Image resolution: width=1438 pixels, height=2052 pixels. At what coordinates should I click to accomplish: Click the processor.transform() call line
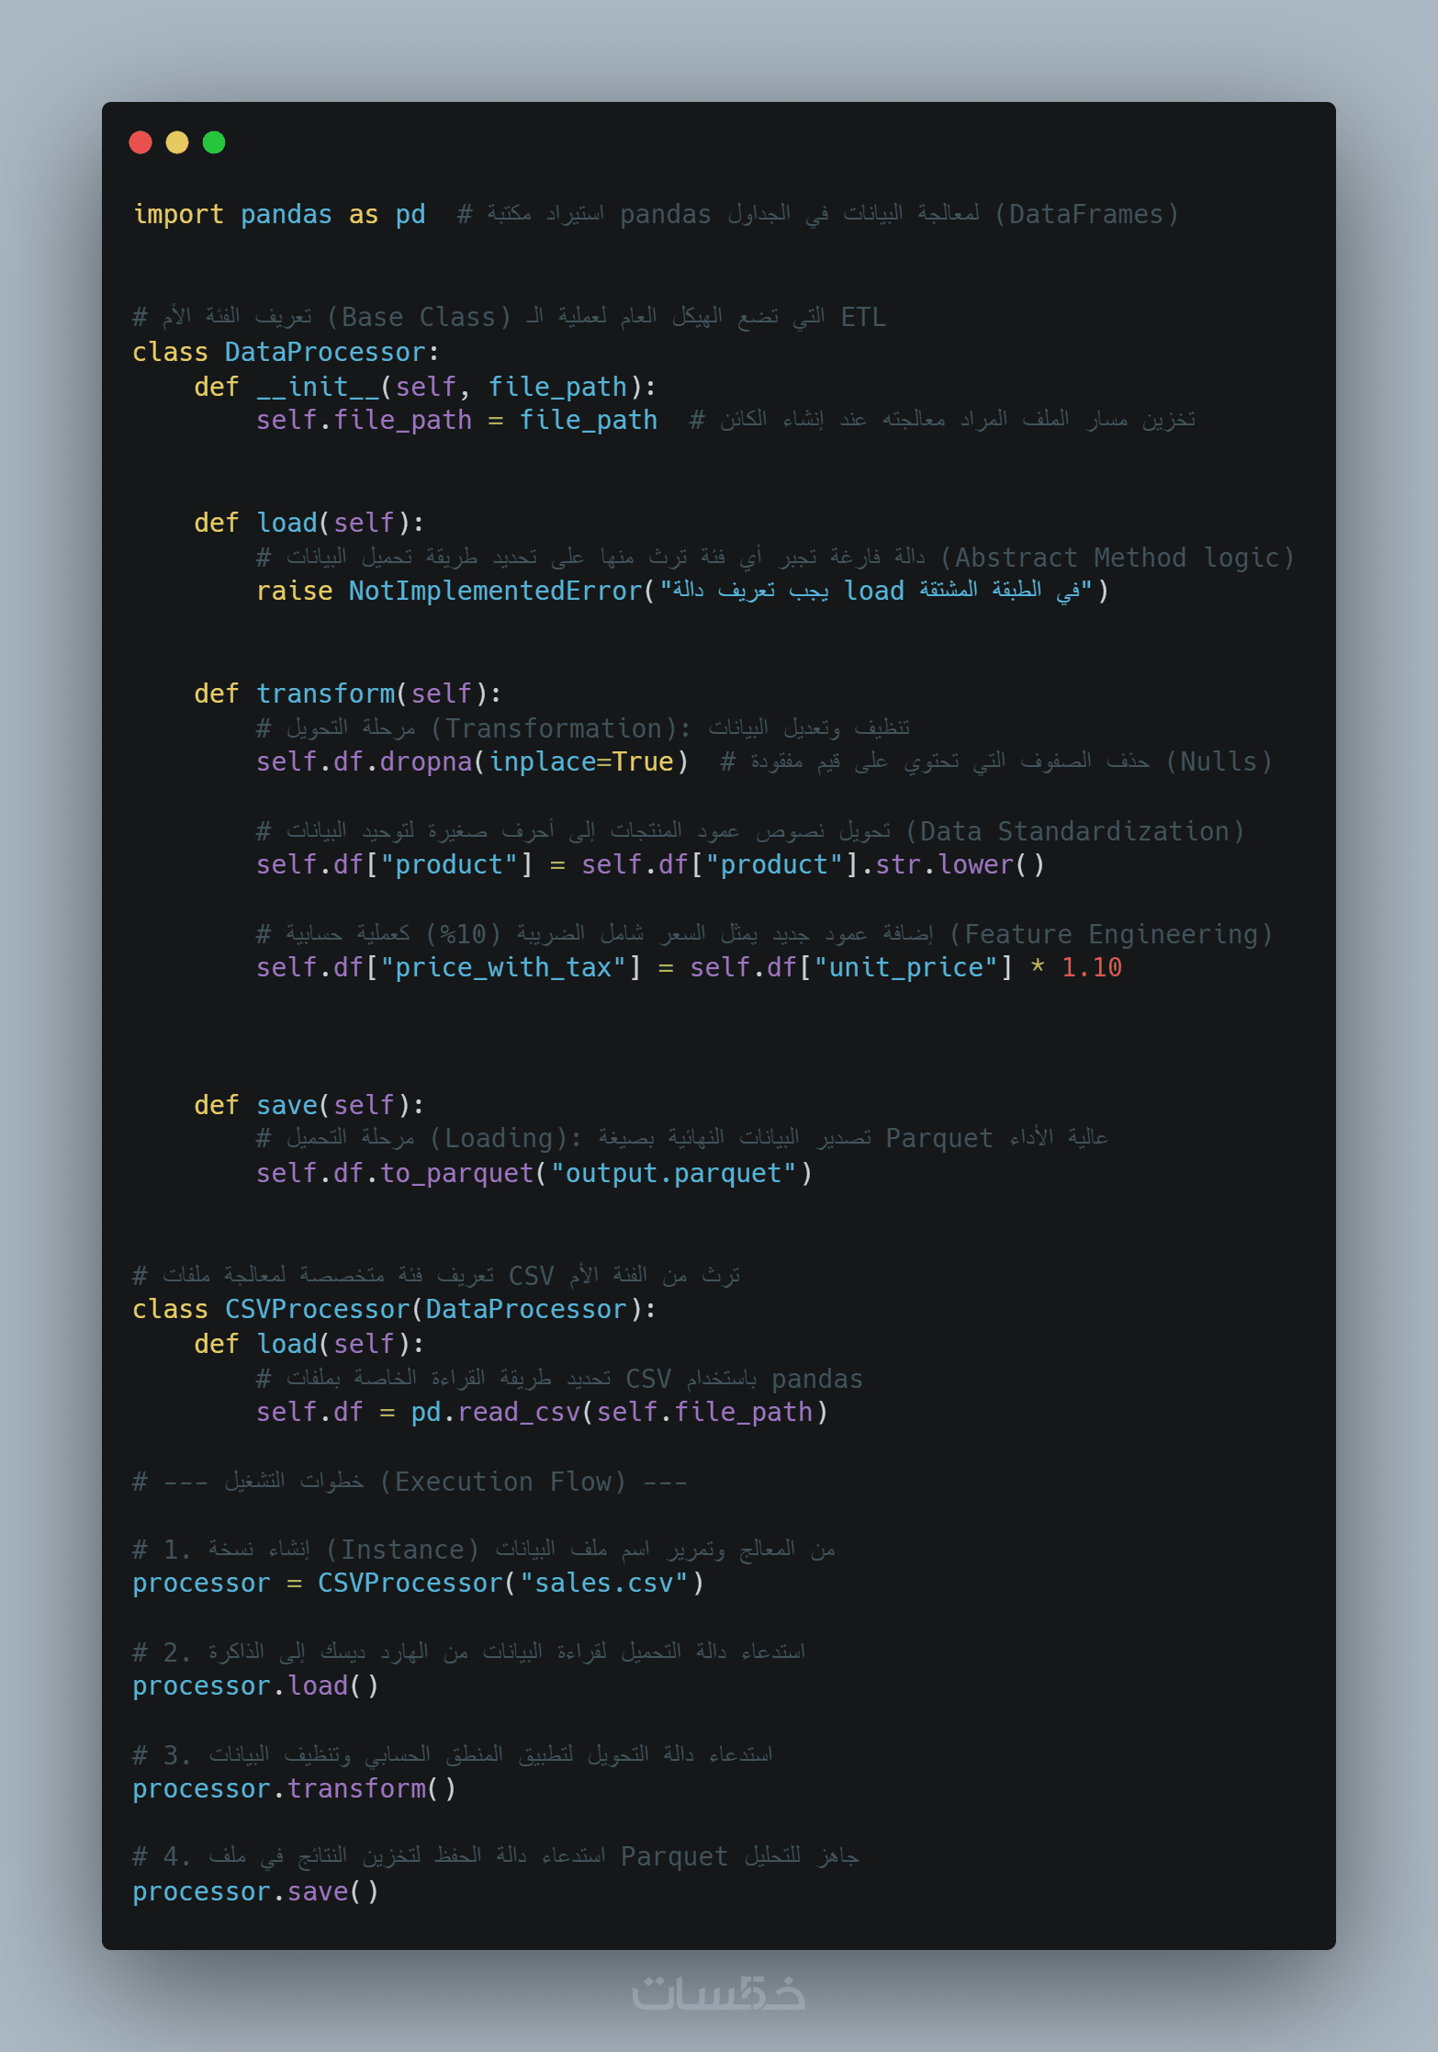click(x=294, y=1788)
